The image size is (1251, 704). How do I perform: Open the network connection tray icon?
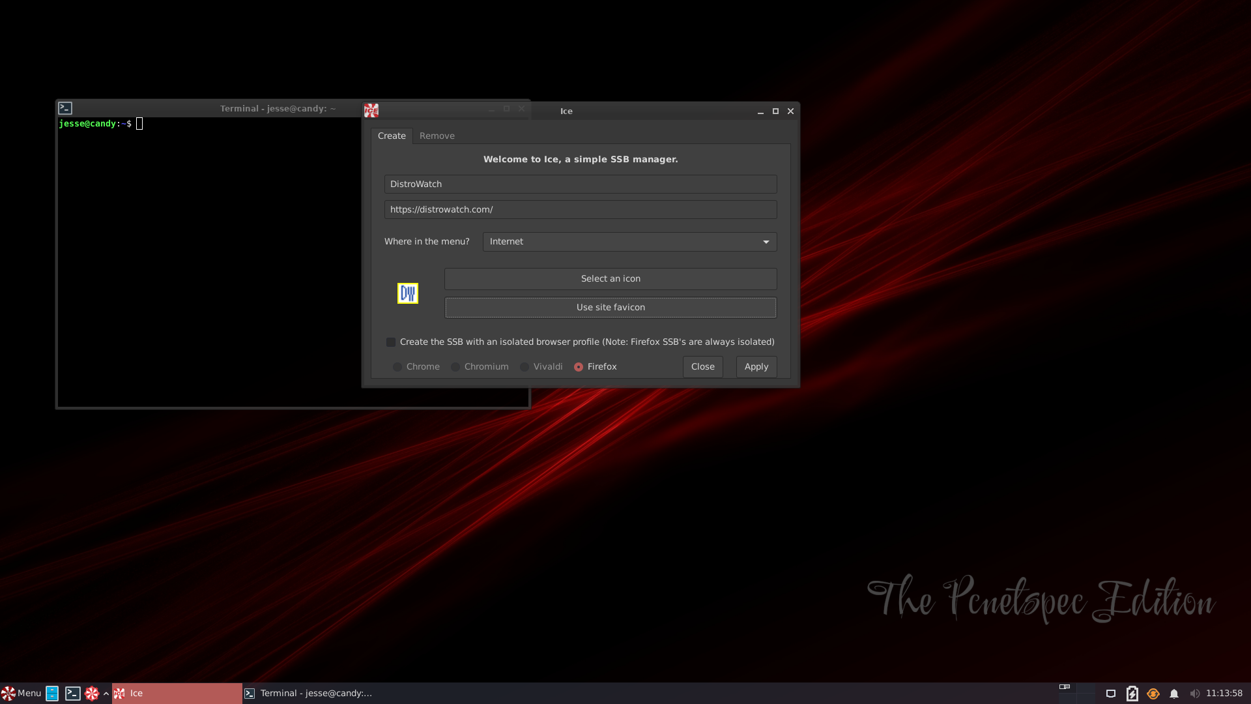pos(1111,694)
